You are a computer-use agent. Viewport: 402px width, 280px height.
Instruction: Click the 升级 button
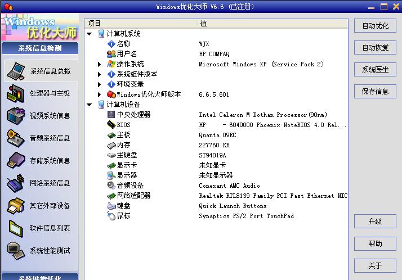pos(375,222)
